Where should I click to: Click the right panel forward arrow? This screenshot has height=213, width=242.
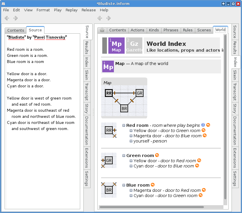[109, 18]
